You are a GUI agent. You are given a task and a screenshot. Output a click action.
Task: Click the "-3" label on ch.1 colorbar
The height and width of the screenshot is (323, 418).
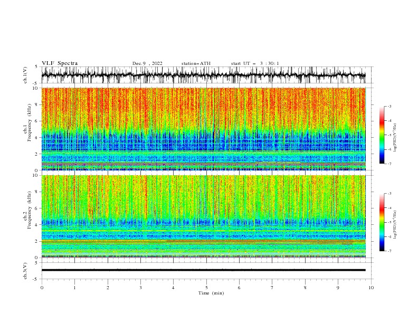point(389,106)
